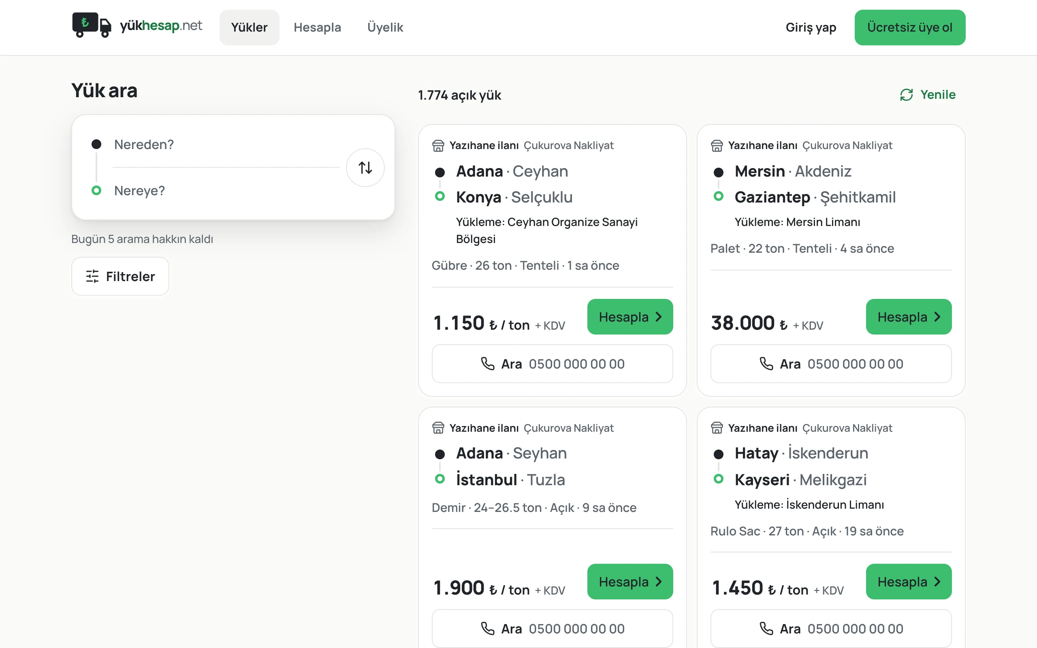The width and height of the screenshot is (1037, 648).
Task: Click "Yükleme: Mersin Limanı" text
Action: [x=798, y=222]
